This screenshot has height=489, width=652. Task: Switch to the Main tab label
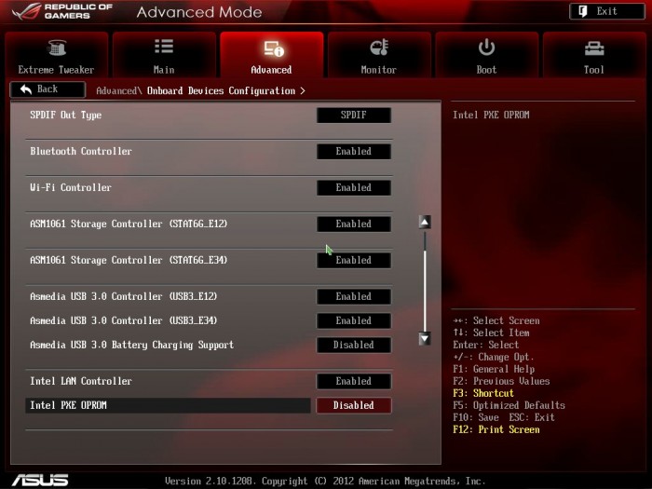(164, 70)
